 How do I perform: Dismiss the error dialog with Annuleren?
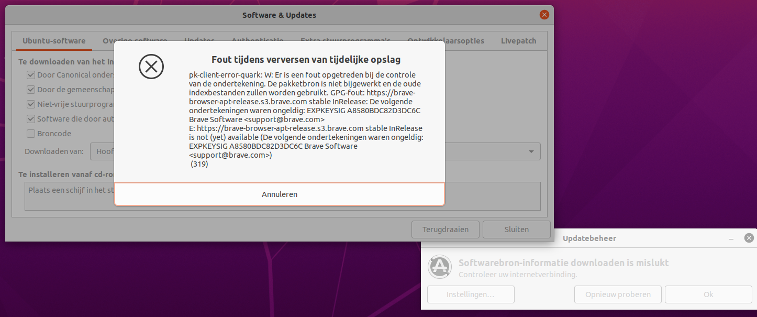(280, 194)
